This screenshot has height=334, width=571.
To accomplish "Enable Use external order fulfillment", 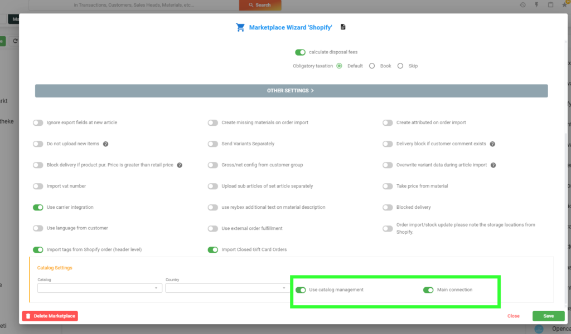I will pos(212,229).
